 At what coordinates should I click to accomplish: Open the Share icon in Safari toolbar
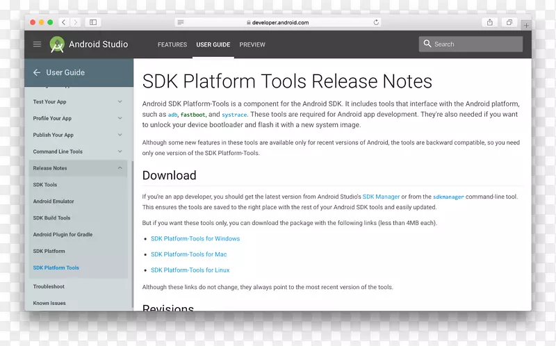coord(490,22)
